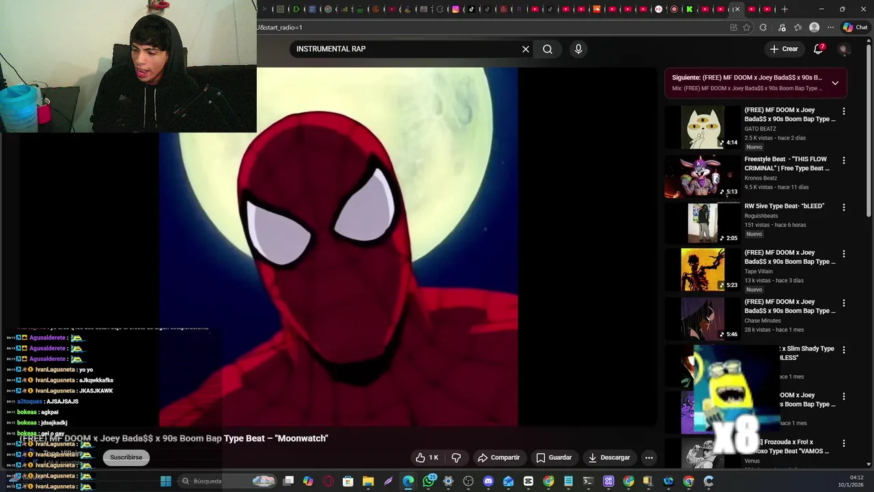Dislike the video with thumbs down
The image size is (874, 492).
pyautogui.click(x=456, y=458)
